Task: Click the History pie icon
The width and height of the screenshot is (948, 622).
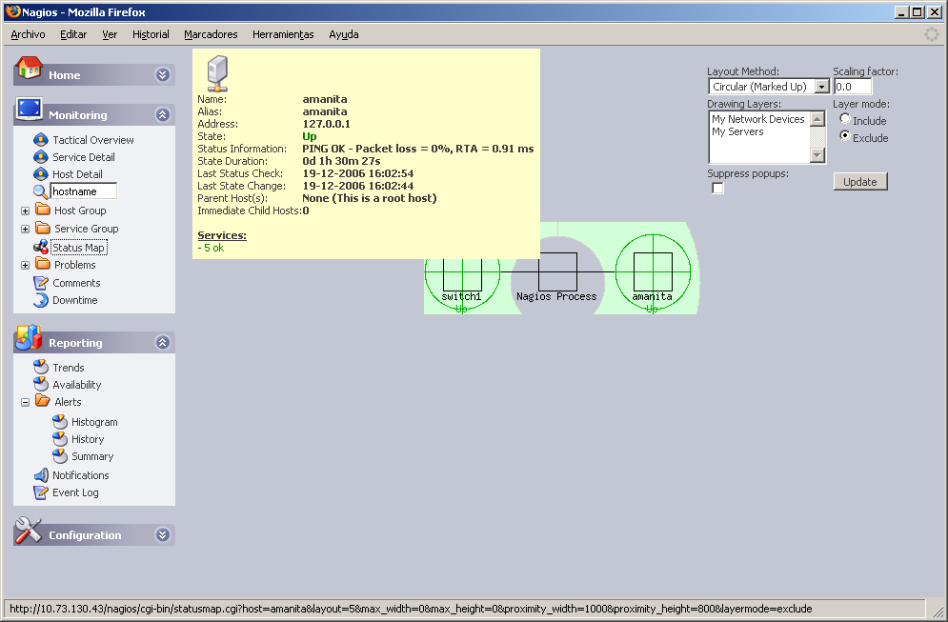Action: [60, 439]
